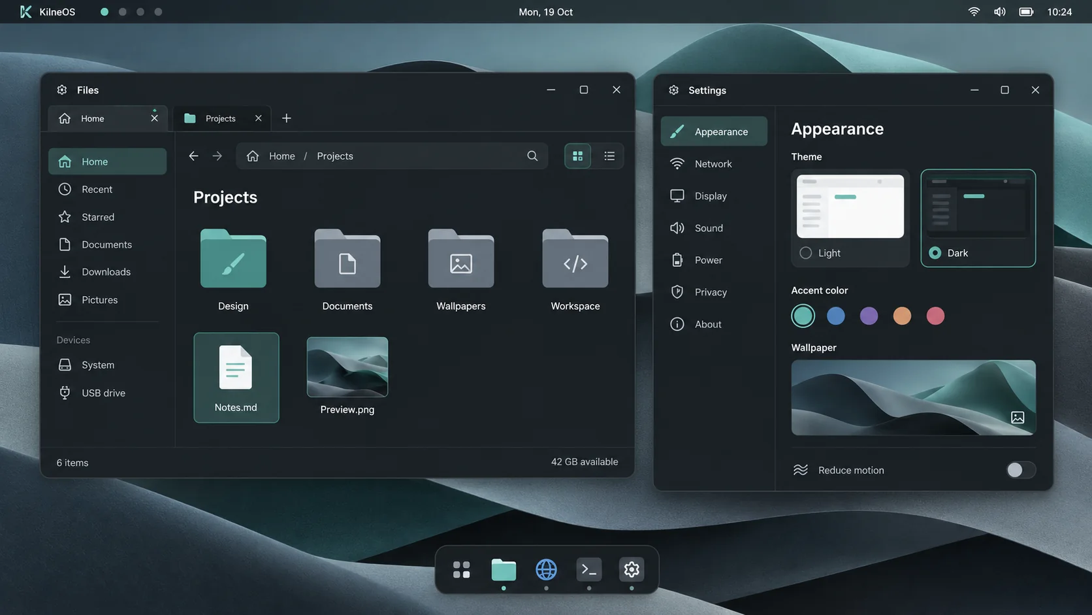Image resolution: width=1092 pixels, height=615 pixels.
Task: Open Sound settings section
Action: (x=714, y=228)
